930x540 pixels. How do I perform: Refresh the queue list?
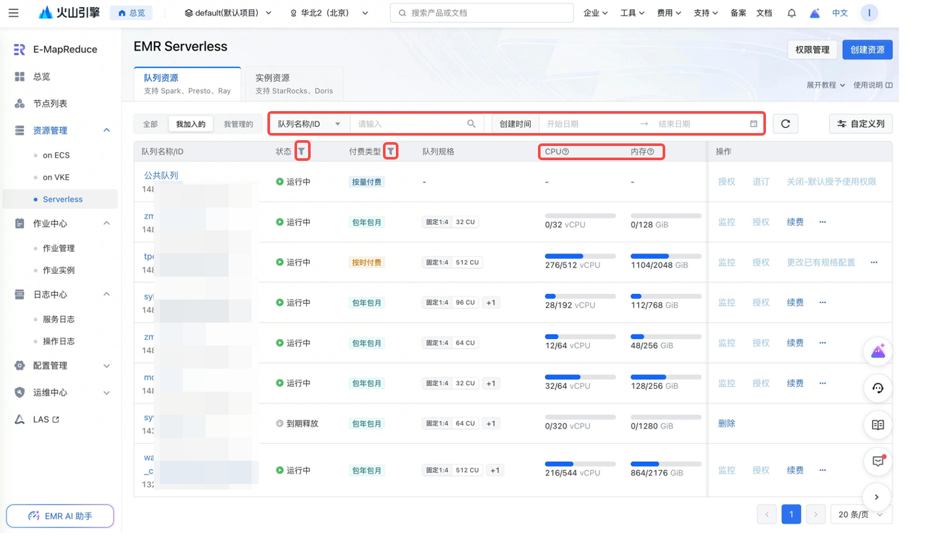(x=785, y=124)
